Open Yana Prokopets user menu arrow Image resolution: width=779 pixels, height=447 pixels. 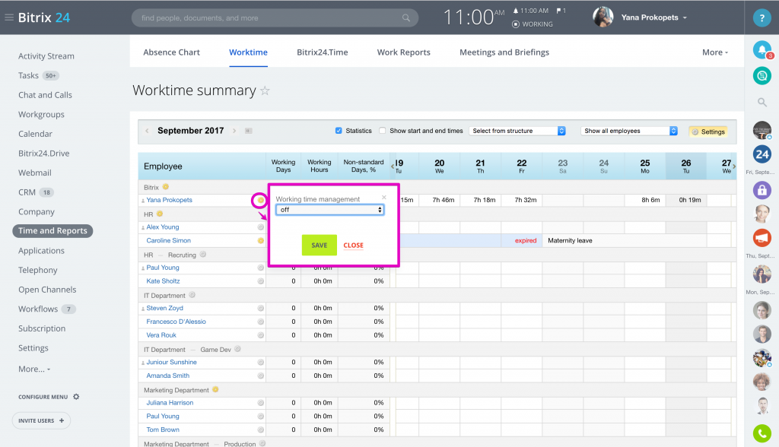(685, 18)
